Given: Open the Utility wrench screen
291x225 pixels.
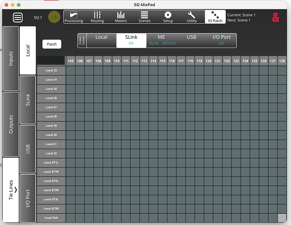Looking at the screenshot, I should [191, 17].
